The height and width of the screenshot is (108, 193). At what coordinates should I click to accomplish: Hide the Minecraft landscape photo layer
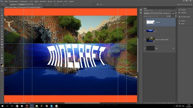click(x=144, y=40)
